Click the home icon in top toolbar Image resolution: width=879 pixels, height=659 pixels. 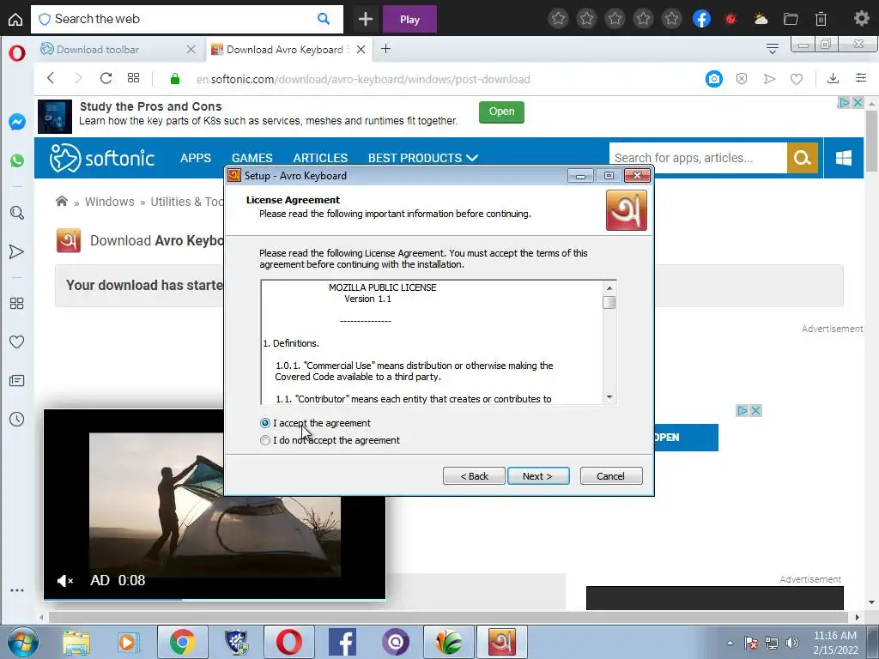pyautogui.click(x=15, y=19)
